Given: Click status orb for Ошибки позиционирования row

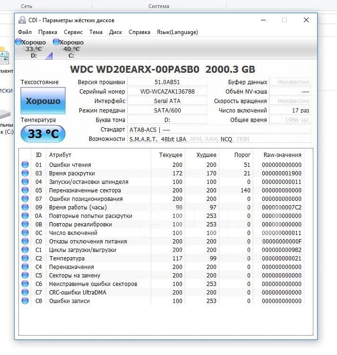Looking at the screenshot, I should pos(25,199).
